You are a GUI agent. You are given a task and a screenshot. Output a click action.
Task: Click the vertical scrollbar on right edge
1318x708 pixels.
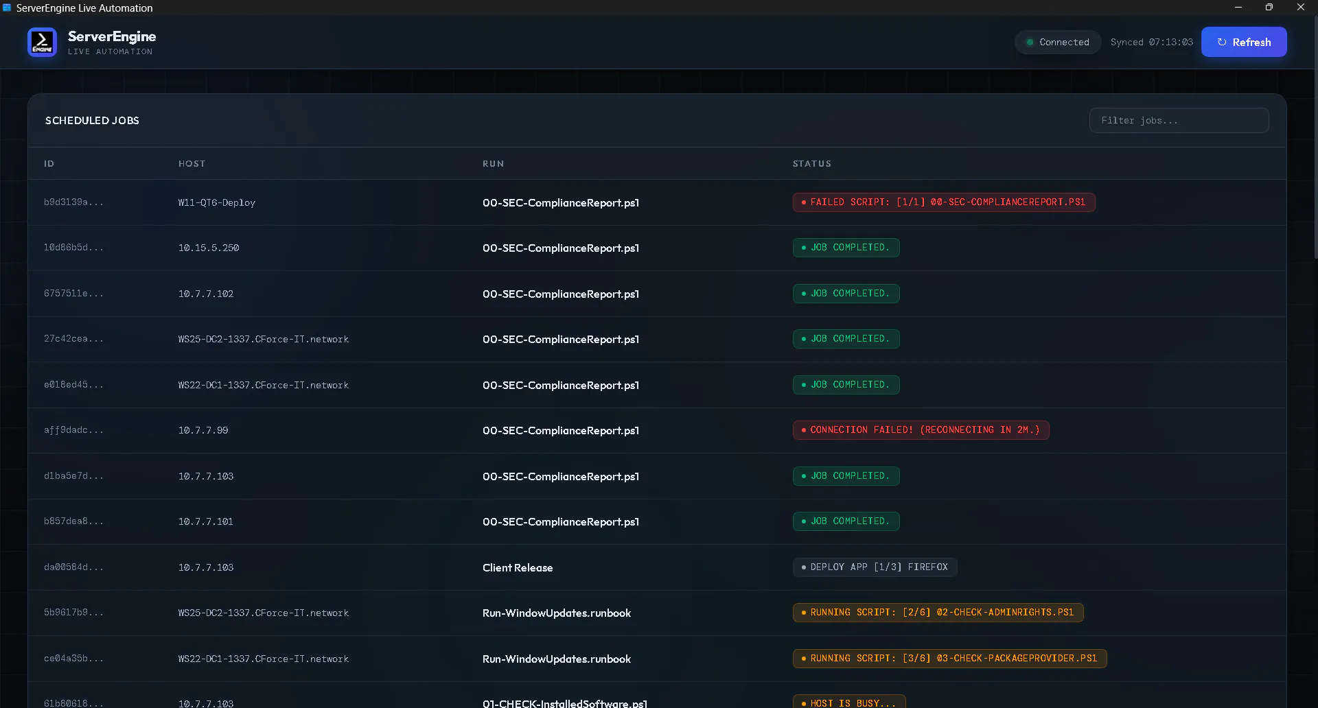pyautogui.click(x=1315, y=137)
